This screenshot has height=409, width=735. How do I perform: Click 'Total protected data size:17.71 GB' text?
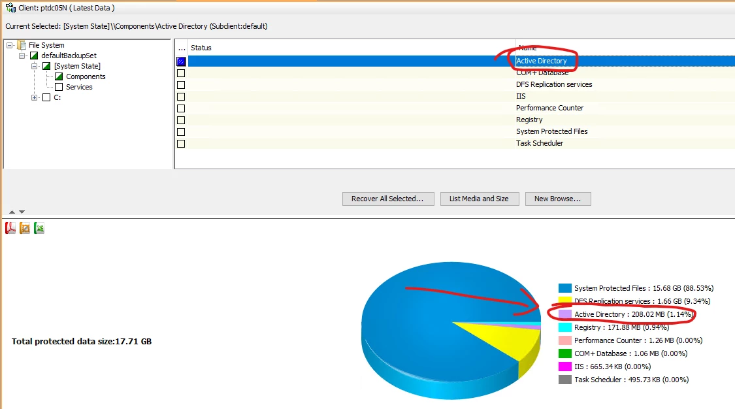point(82,342)
